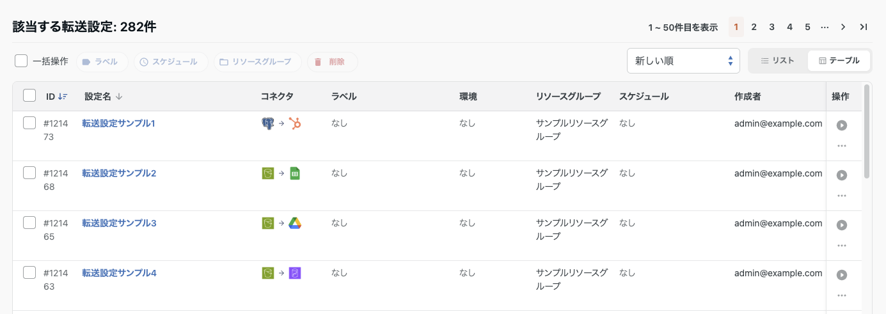Expand pagination ellipsis for more pages

click(825, 27)
